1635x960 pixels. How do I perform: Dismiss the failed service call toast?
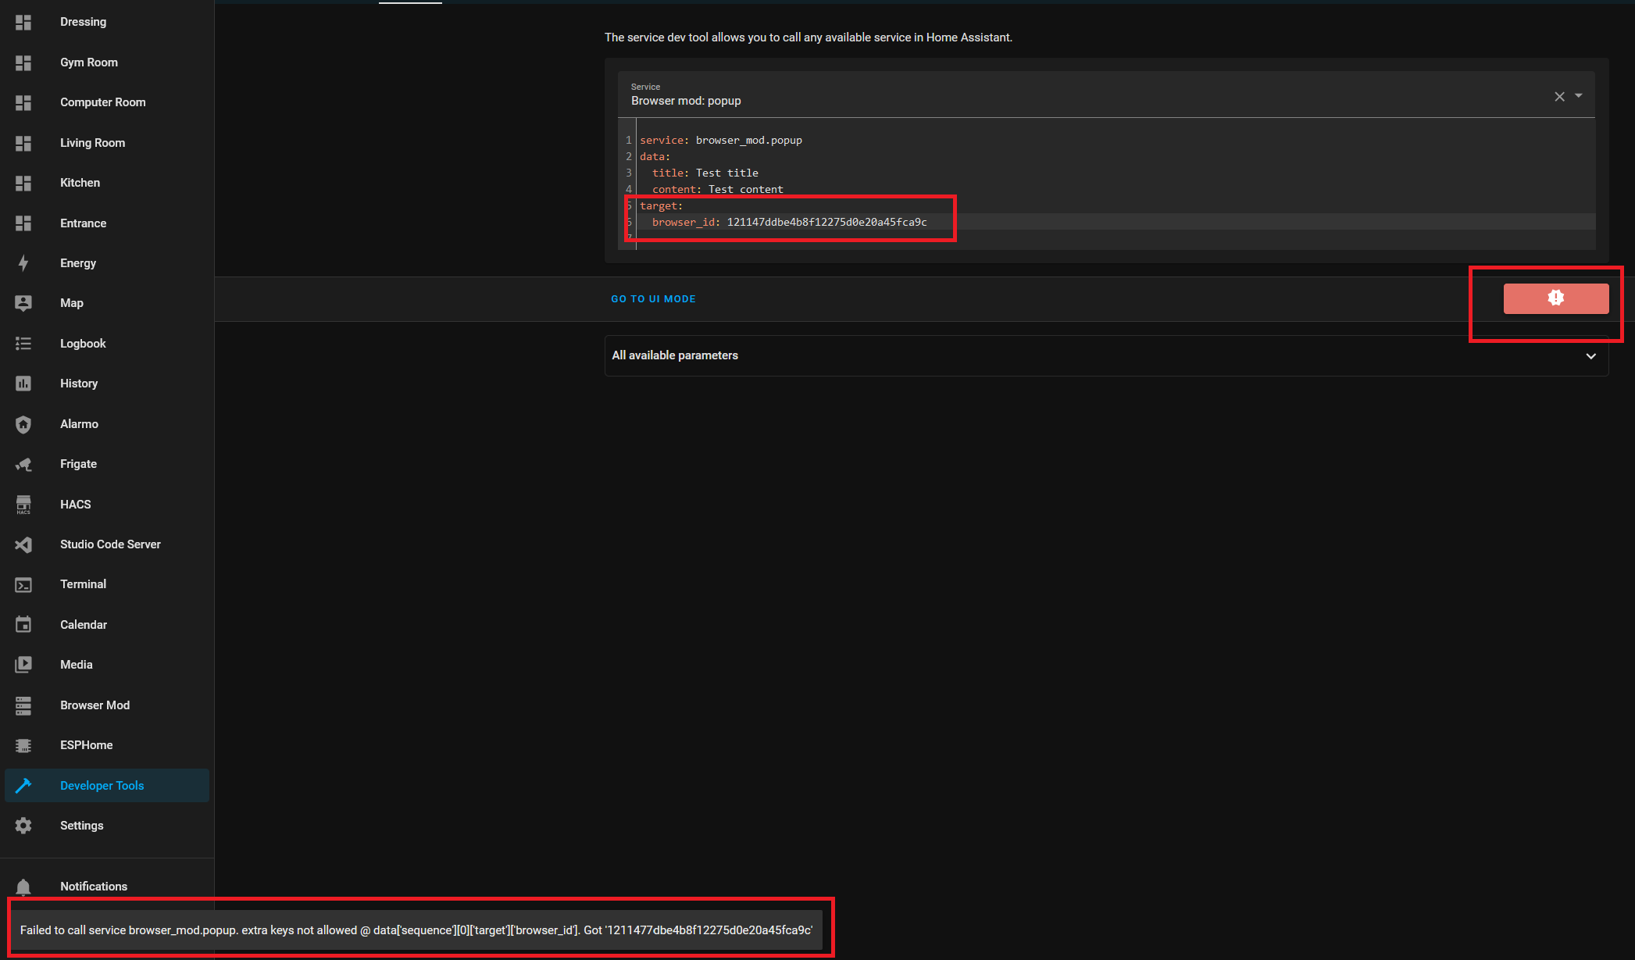click(416, 930)
